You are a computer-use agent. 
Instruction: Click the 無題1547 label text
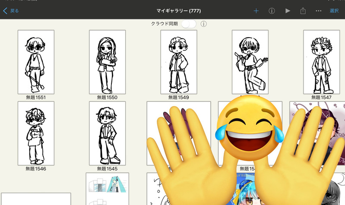click(321, 98)
